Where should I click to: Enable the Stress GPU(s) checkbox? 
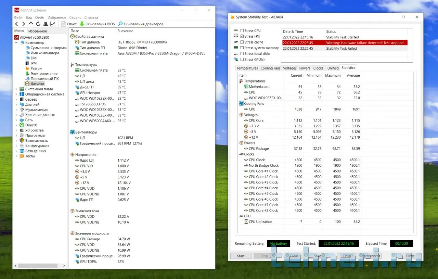click(242, 60)
